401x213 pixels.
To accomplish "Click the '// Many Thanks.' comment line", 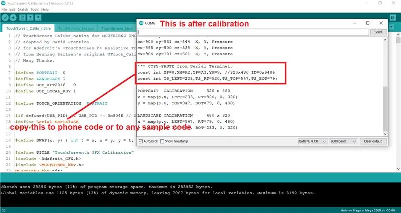I will pyautogui.click(x=35, y=60).
